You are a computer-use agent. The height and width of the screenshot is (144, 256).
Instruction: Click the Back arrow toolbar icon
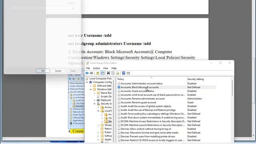coord(87,73)
